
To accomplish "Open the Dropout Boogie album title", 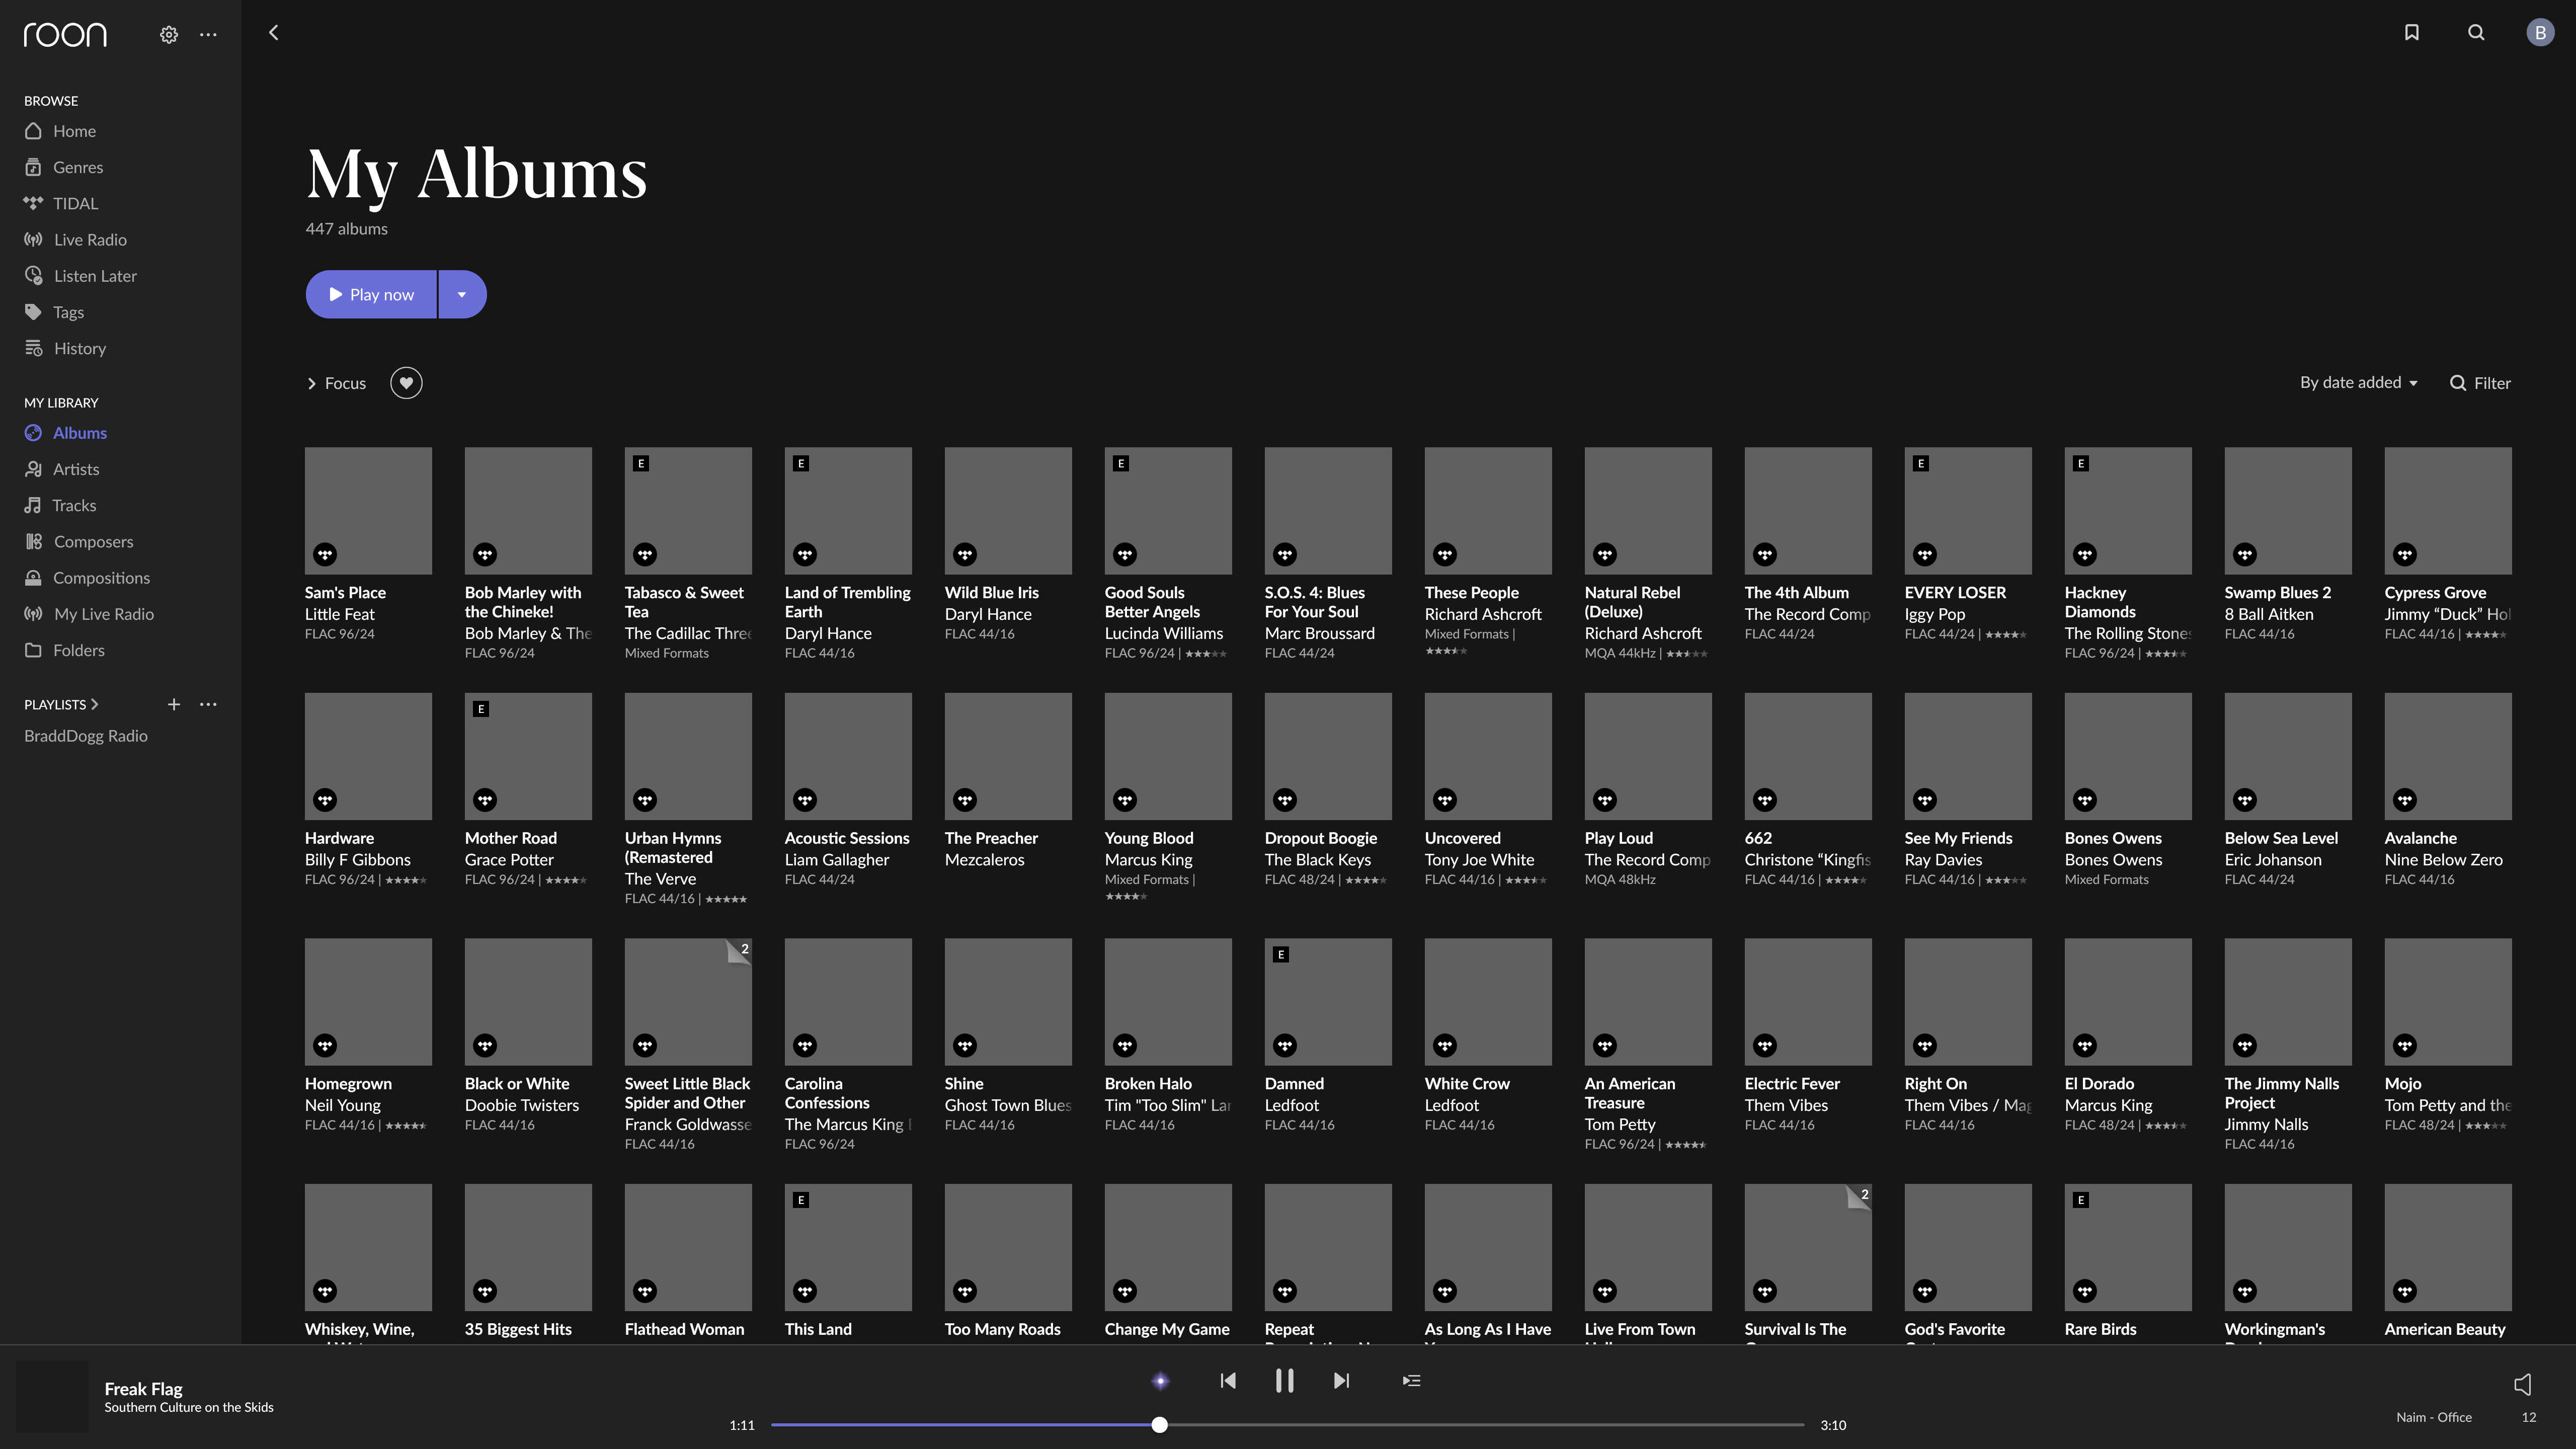I will (x=1321, y=838).
